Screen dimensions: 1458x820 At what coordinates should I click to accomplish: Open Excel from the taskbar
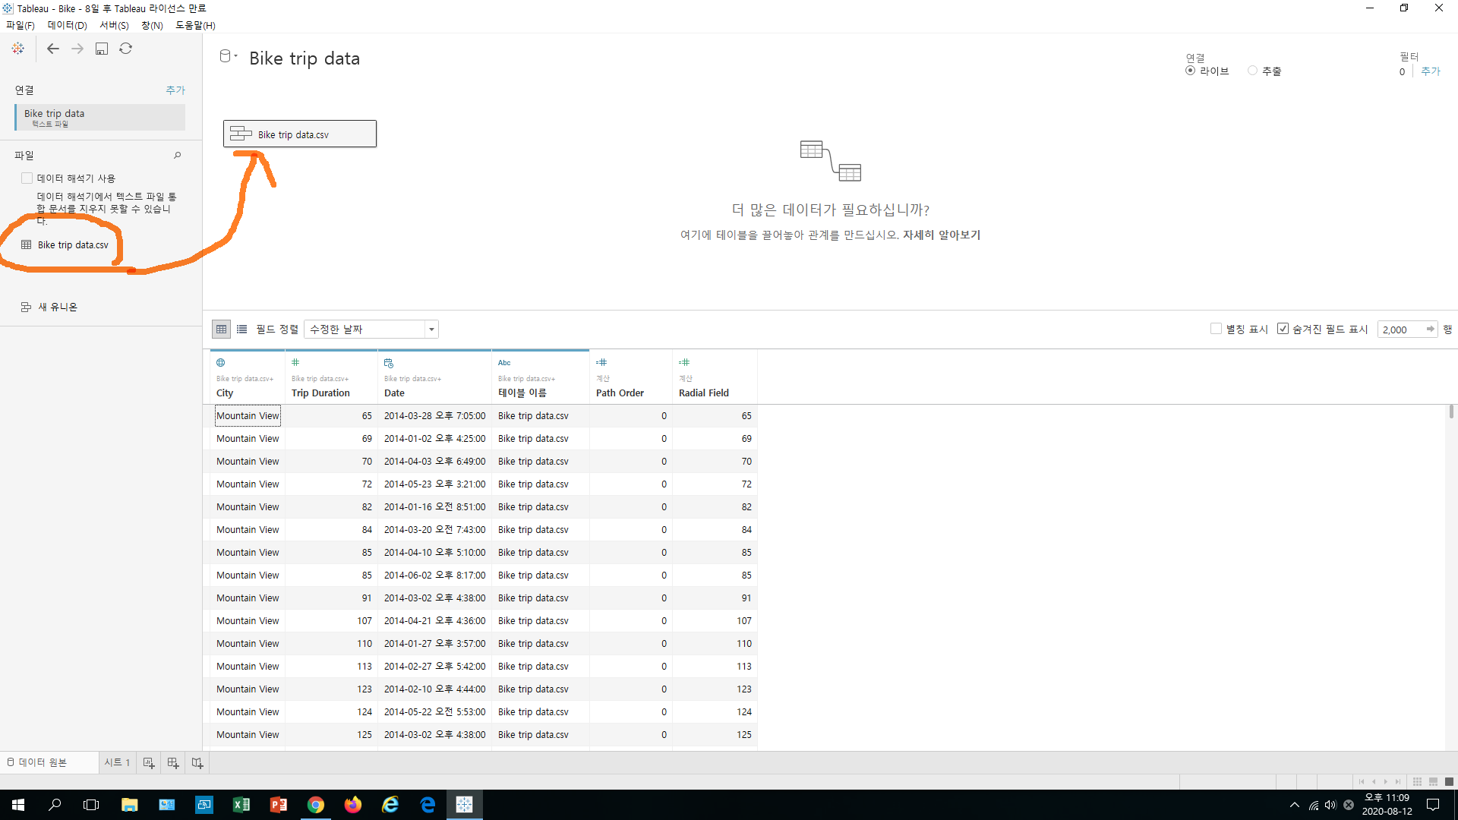(241, 805)
